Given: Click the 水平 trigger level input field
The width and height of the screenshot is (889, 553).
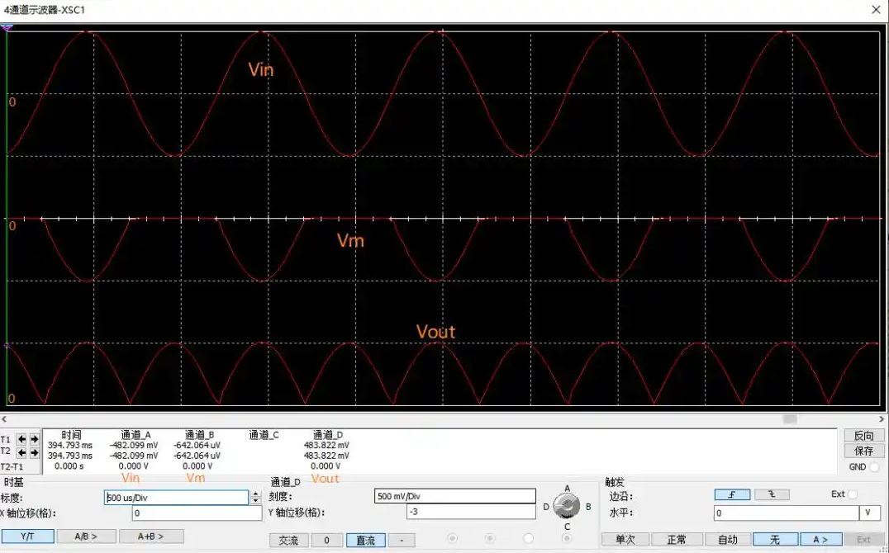Looking at the screenshot, I should (x=787, y=513).
